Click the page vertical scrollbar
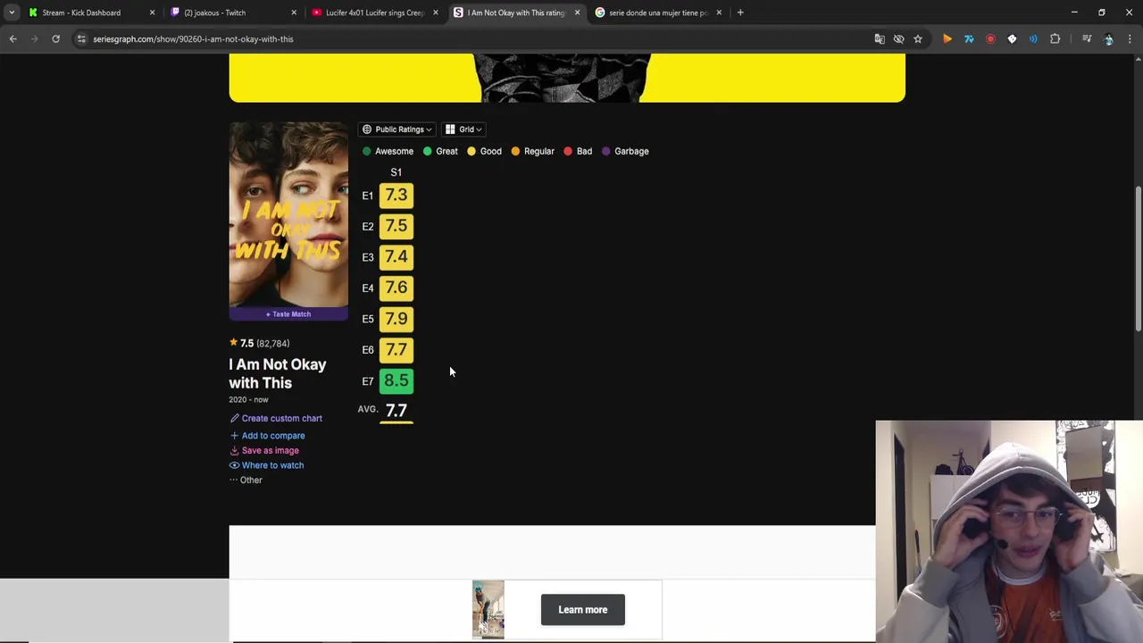 (1138, 259)
